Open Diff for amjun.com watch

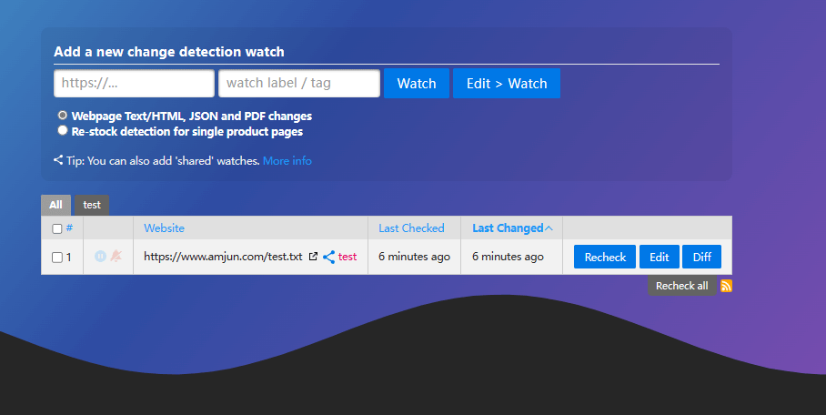click(x=701, y=257)
